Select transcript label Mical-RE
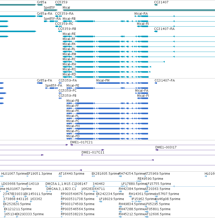This screenshot has width=215, height=218. pyautogui.click(x=69, y=34)
